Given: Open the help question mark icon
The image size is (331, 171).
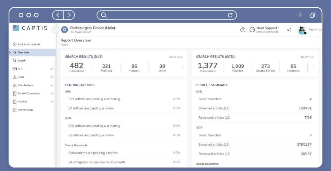Looking at the screenshot, I should [243, 30].
